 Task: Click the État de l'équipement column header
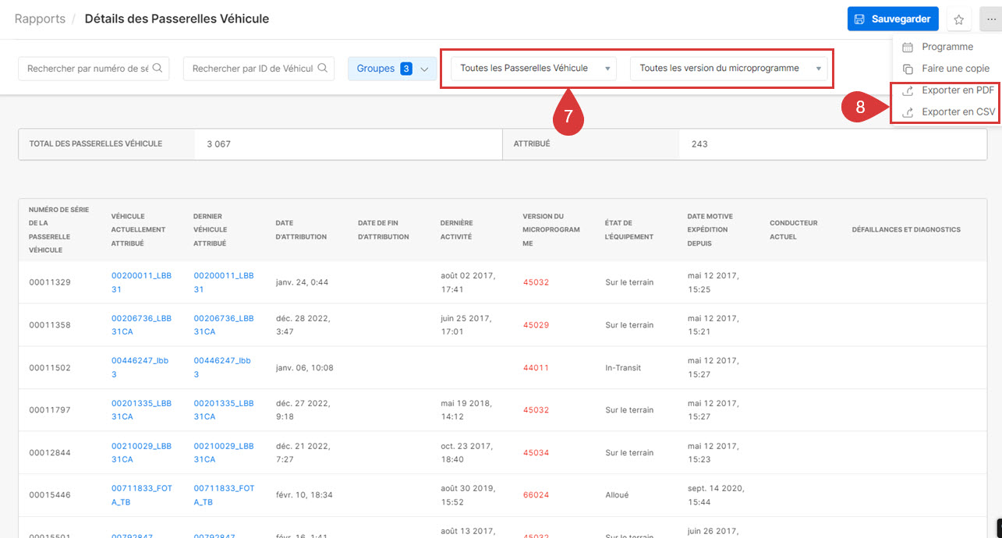click(x=629, y=229)
